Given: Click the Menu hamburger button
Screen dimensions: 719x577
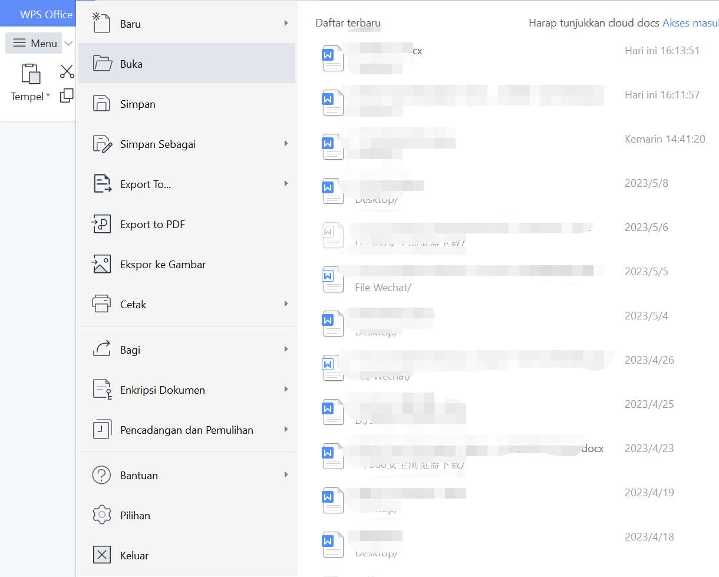Looking at the screenshot, I should [x=34, y=43].
